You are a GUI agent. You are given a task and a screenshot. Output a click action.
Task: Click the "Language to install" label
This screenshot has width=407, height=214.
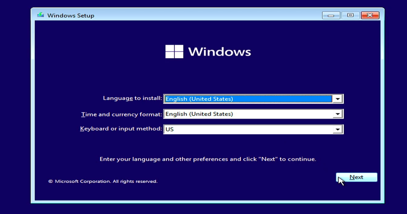pyautogui.click(x=132, y=98)
